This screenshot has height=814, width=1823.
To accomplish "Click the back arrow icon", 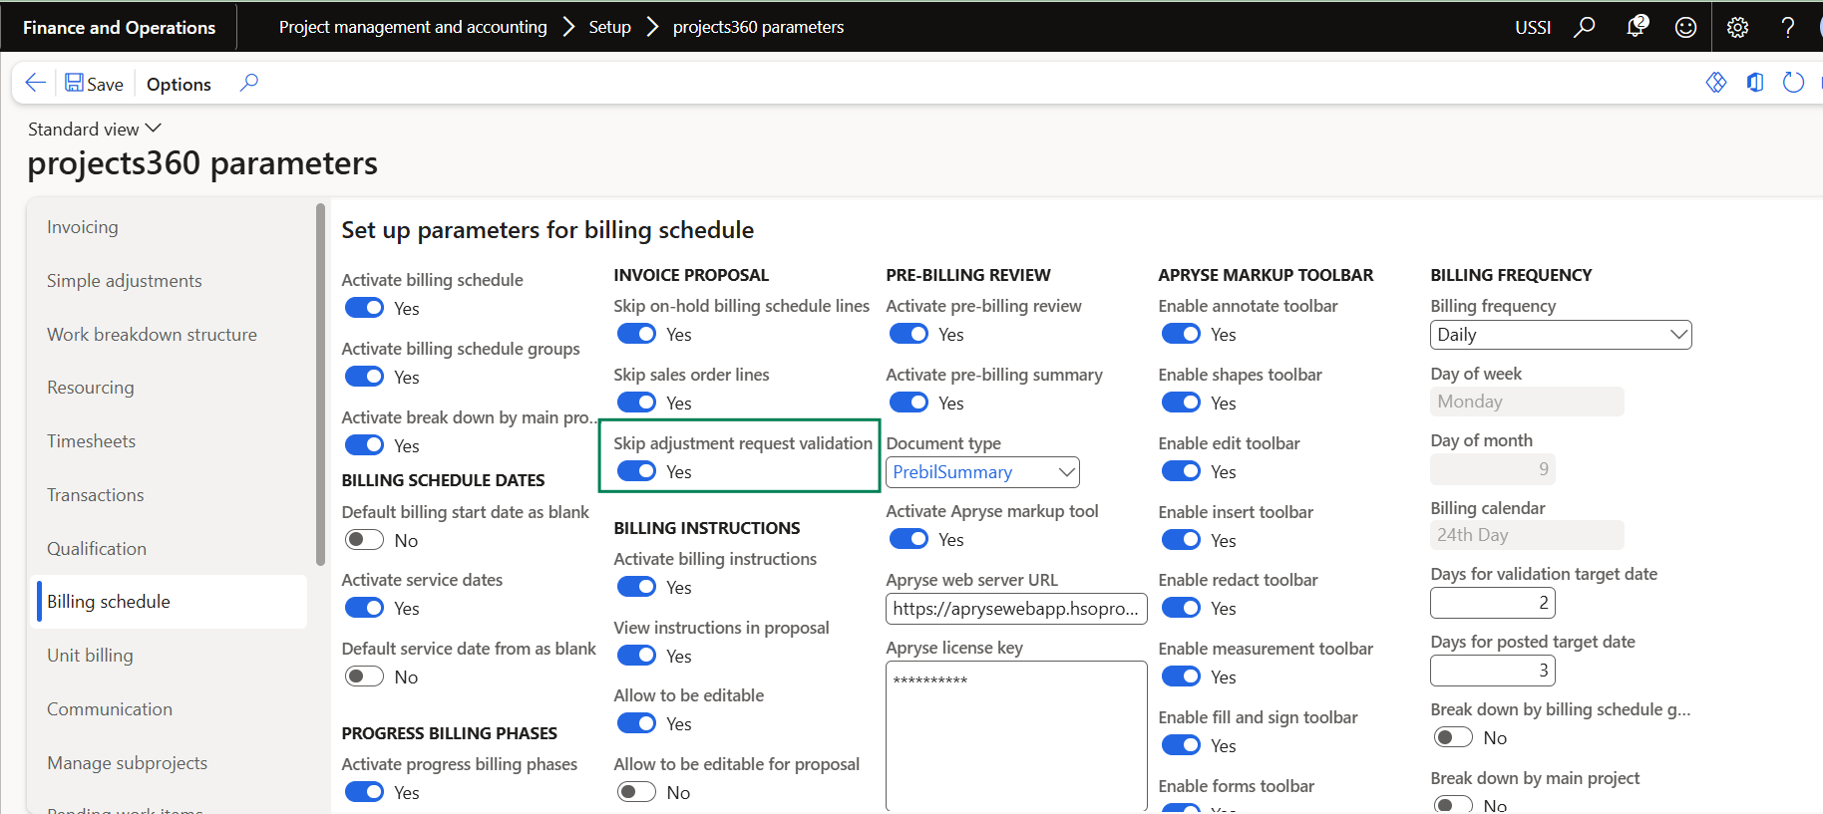I will pyautogui.click(x=35, y=83).
